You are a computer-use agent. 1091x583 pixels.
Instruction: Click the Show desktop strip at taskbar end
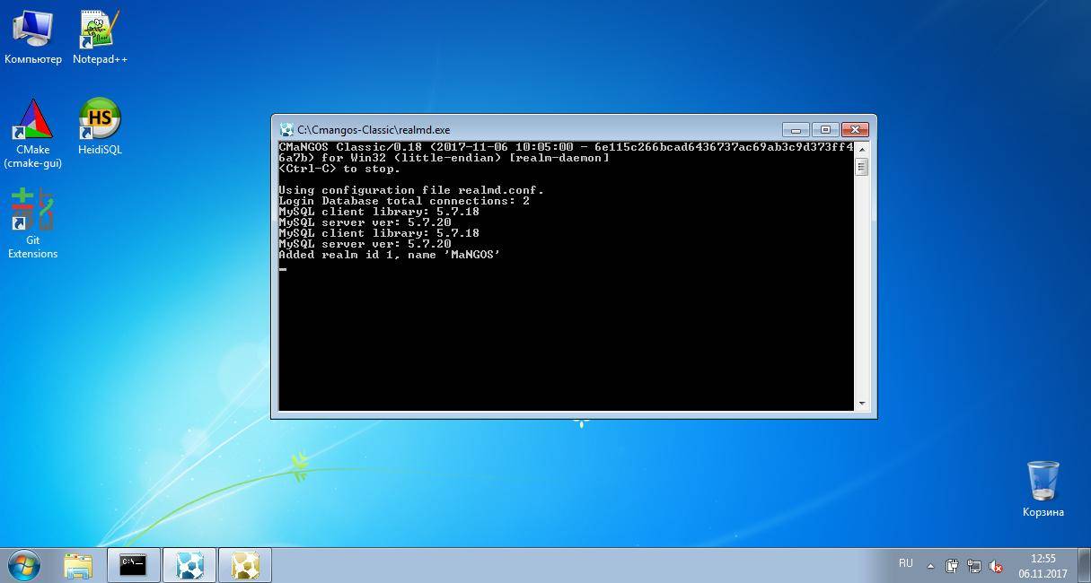(1085, 565)
